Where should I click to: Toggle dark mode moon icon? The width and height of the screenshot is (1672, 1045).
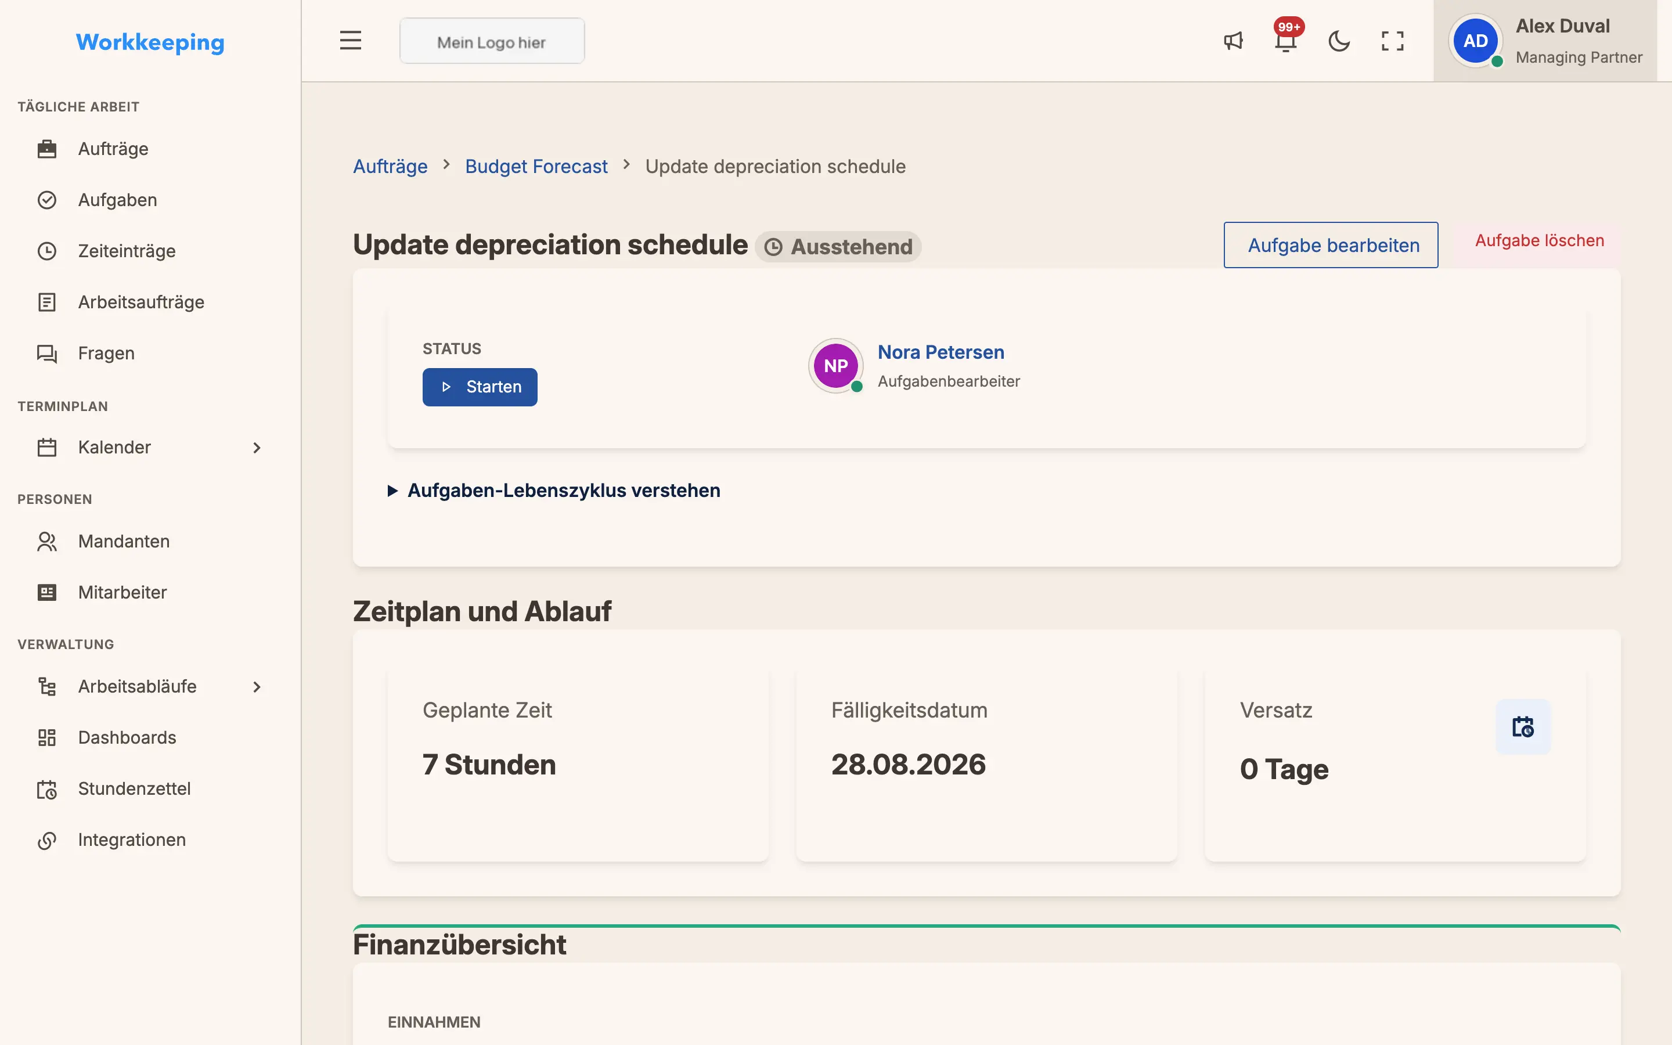(x=1339, y=41)
